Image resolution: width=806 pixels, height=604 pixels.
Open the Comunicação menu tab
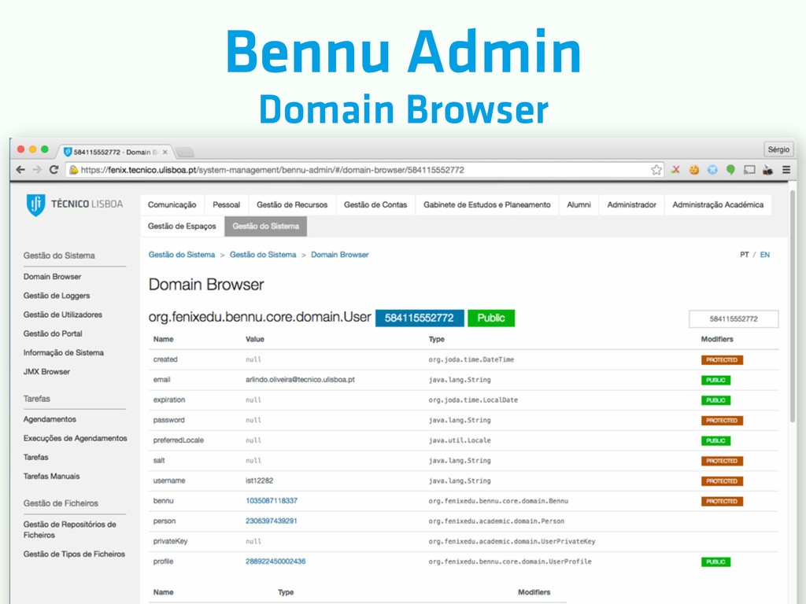(x=172, y=204)
